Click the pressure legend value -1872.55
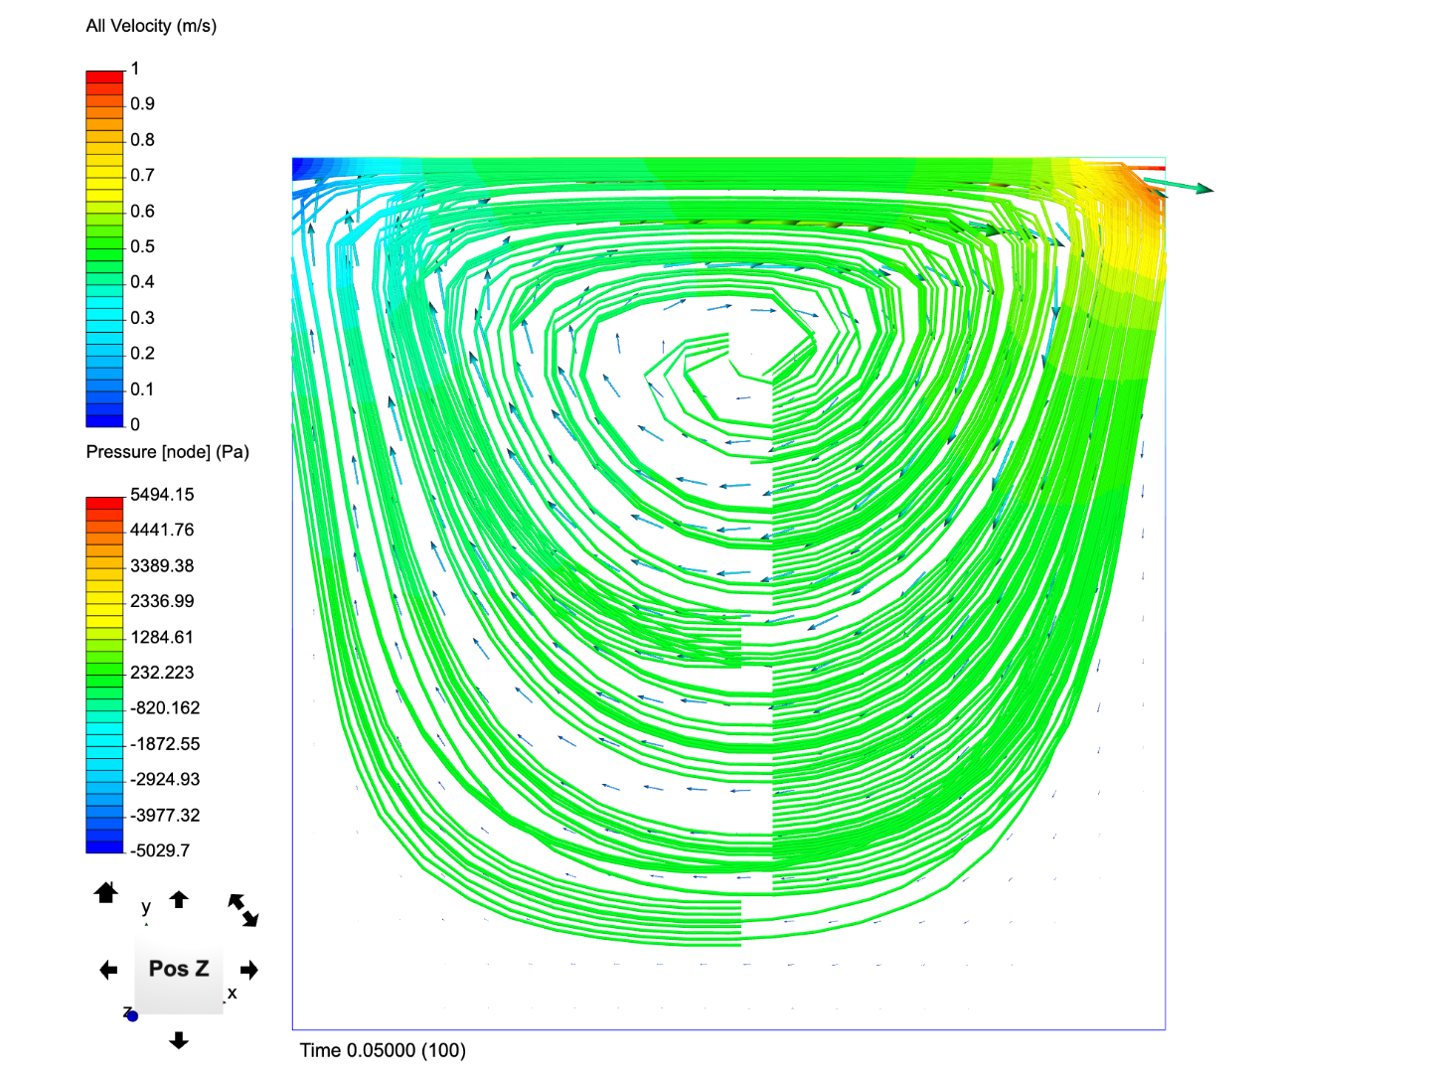Image resolution: width=1431 pixels, height=1073 pixels. coord(165,744)
